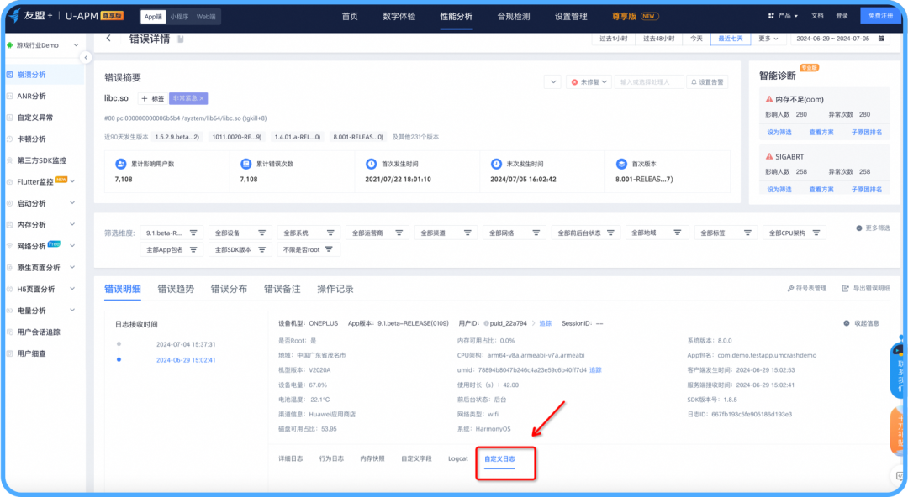Click the 首次发生时间 clock icon
The width and height of the screenshot is (908, 497).
click(371, 164)
